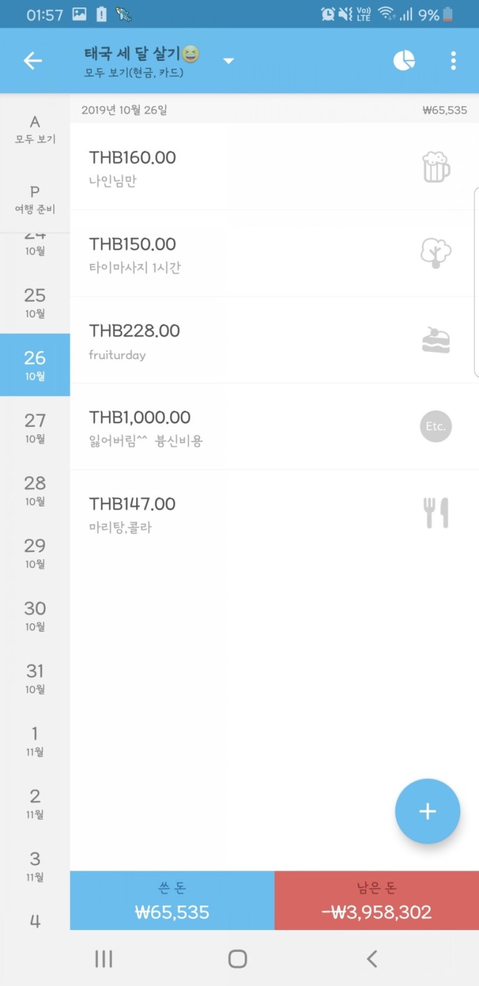The image size is (479, 986).
Task: Open Android recent apps navigation button
Action: coord(103,959)
